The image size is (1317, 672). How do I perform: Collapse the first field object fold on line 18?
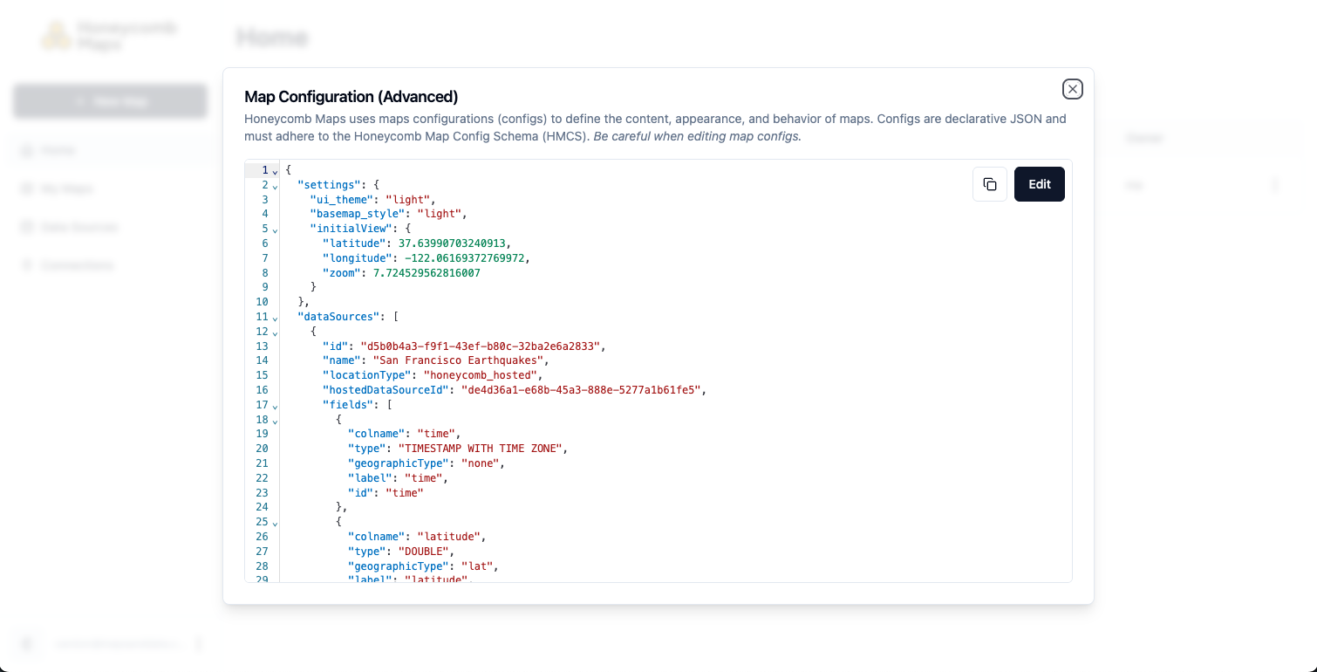click(275, 421)
